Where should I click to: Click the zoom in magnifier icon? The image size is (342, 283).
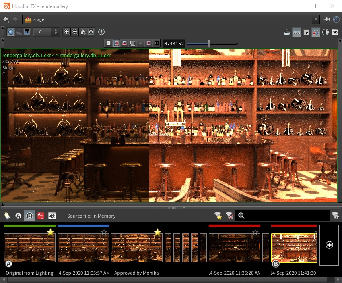67,32
